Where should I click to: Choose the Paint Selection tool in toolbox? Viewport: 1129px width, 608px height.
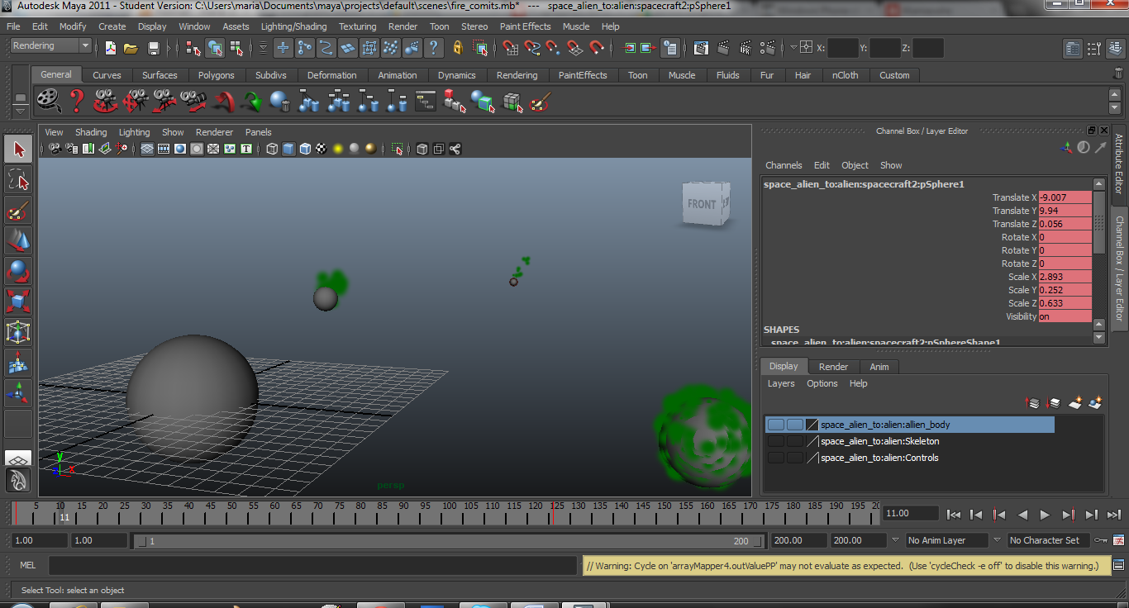coord(19,211)
